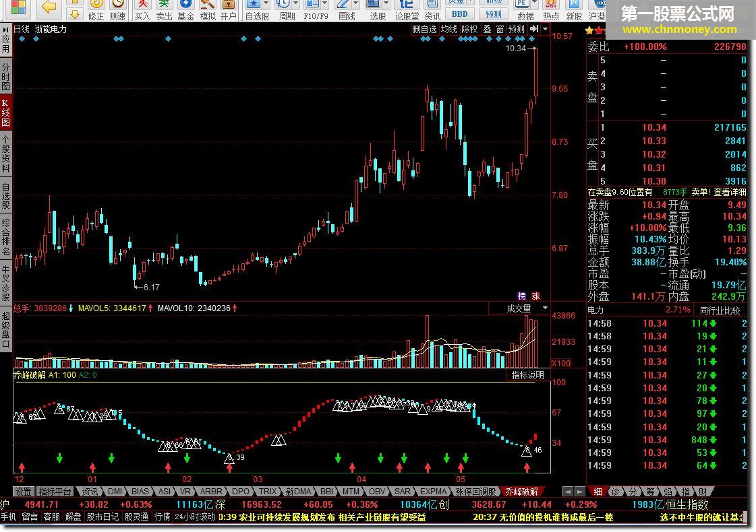Open the 新股 new stocks icon
Screen dimensions: 756x532
[574, 10]
